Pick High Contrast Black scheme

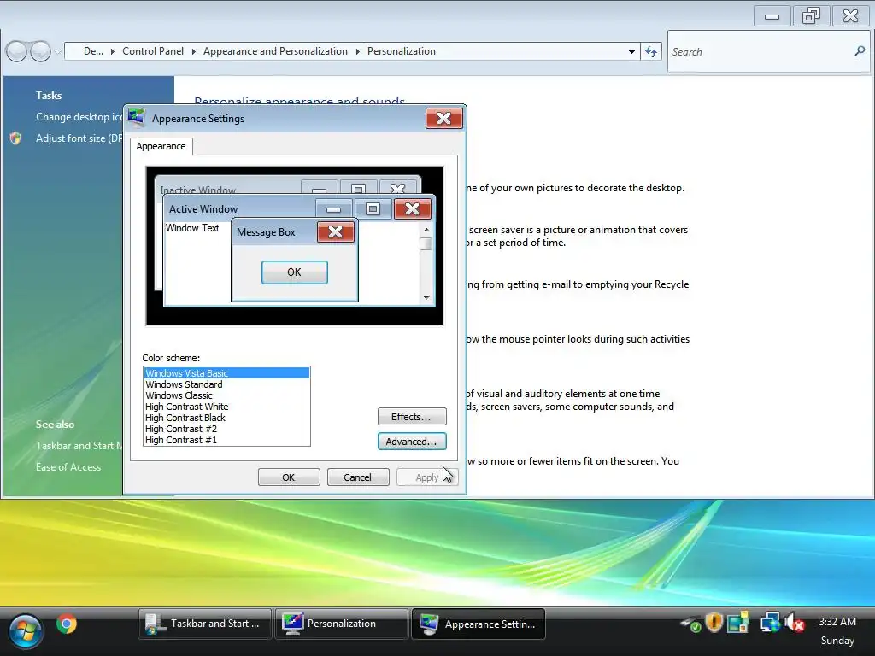pos(226,418)
